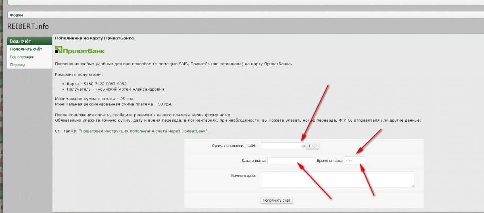Focus the Дата оплаты date field
484x213 pixels.
point(292,161)
